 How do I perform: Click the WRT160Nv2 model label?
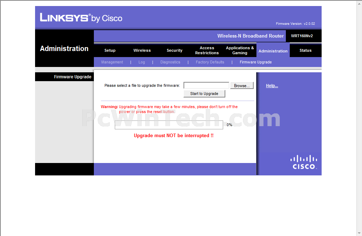302,36
